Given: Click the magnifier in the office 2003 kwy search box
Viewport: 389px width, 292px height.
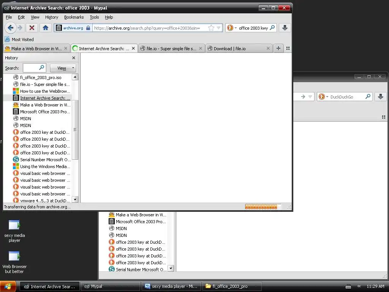Looking at the screenshot, I should pyautogui.click(x=272, y=28).
